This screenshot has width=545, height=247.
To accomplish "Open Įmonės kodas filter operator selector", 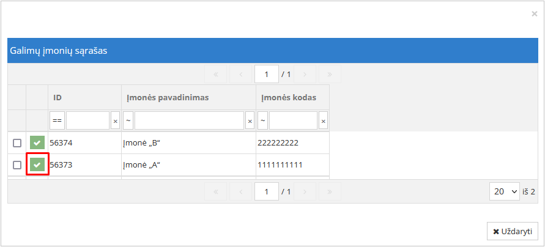I will pos(263,121).
